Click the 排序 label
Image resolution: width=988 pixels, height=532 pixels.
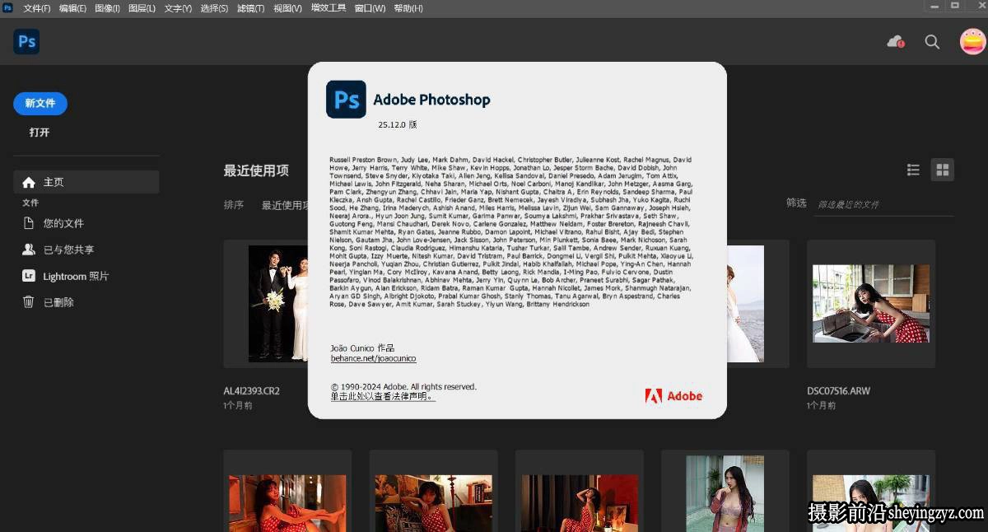coord(234,205)
